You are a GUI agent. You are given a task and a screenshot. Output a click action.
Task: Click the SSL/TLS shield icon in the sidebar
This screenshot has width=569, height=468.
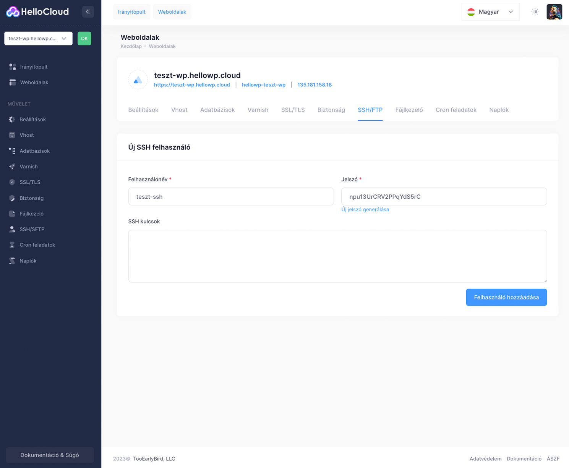click(12, 182)
